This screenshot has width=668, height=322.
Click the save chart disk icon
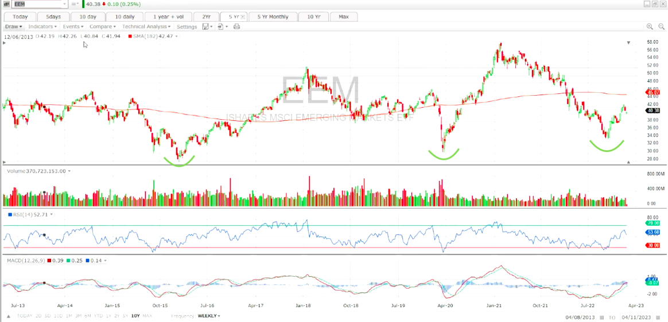207,26
